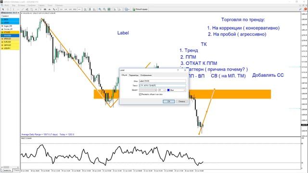308x173 pixels.
Task: Select GBPUSD in Market Watch
Action: [10, 45]
